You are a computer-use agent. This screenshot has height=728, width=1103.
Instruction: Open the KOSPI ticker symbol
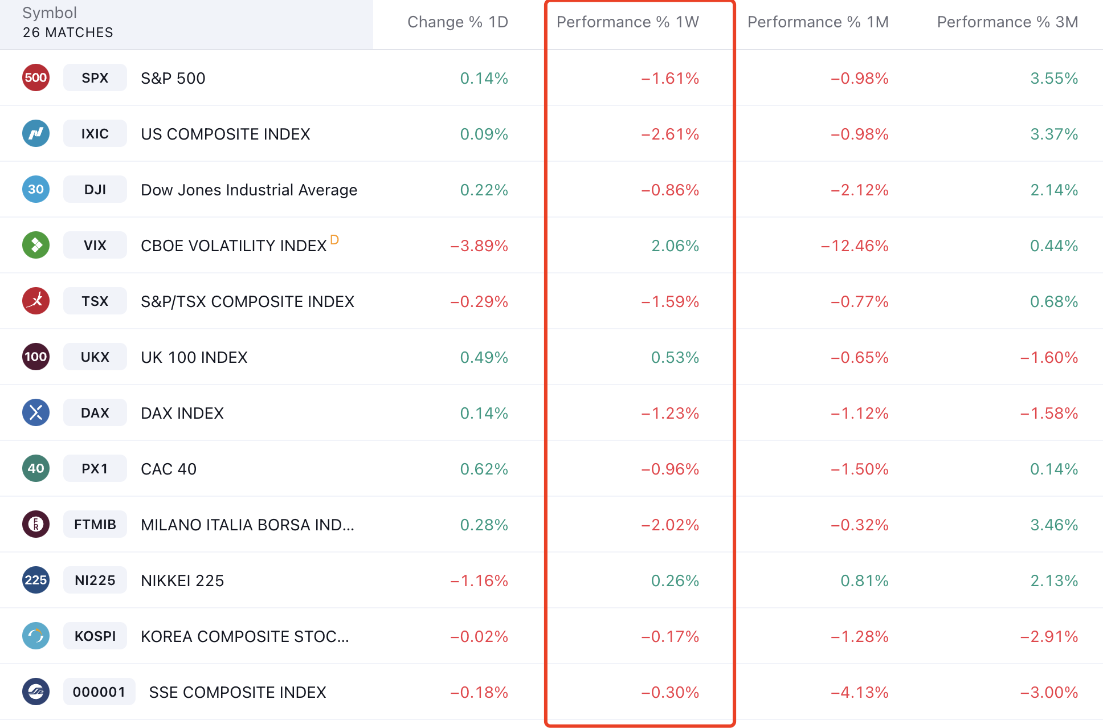95,636
